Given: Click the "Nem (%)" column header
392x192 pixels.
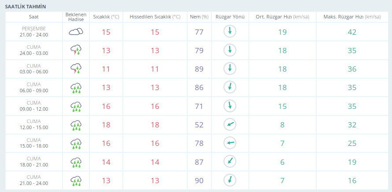Looking at the screenshot, I should coord(199,17).
